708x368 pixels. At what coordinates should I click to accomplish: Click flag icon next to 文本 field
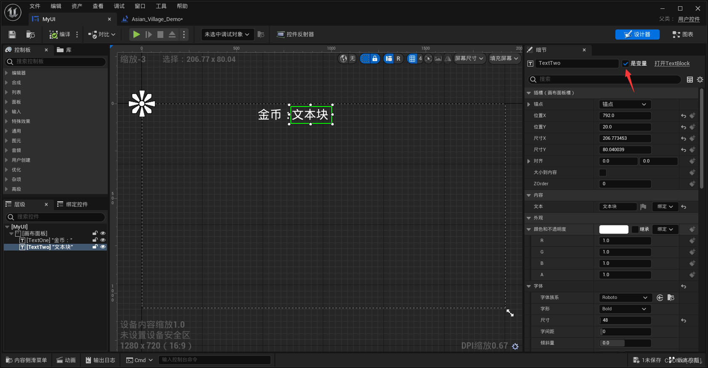(x=643, y=207)
